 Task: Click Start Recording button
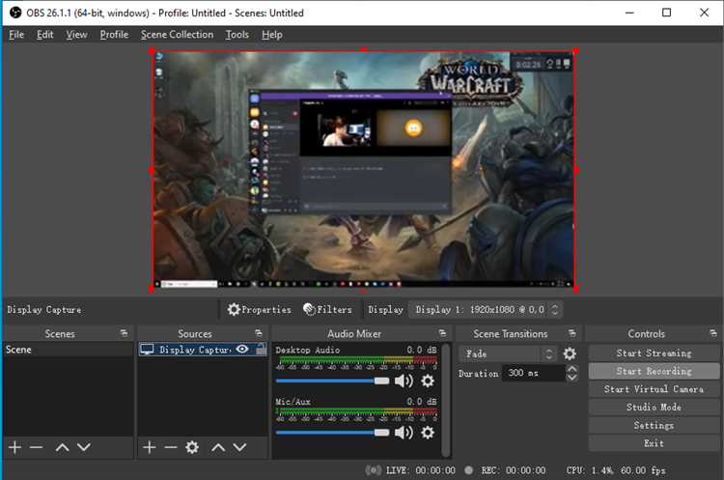coord(654,371)
